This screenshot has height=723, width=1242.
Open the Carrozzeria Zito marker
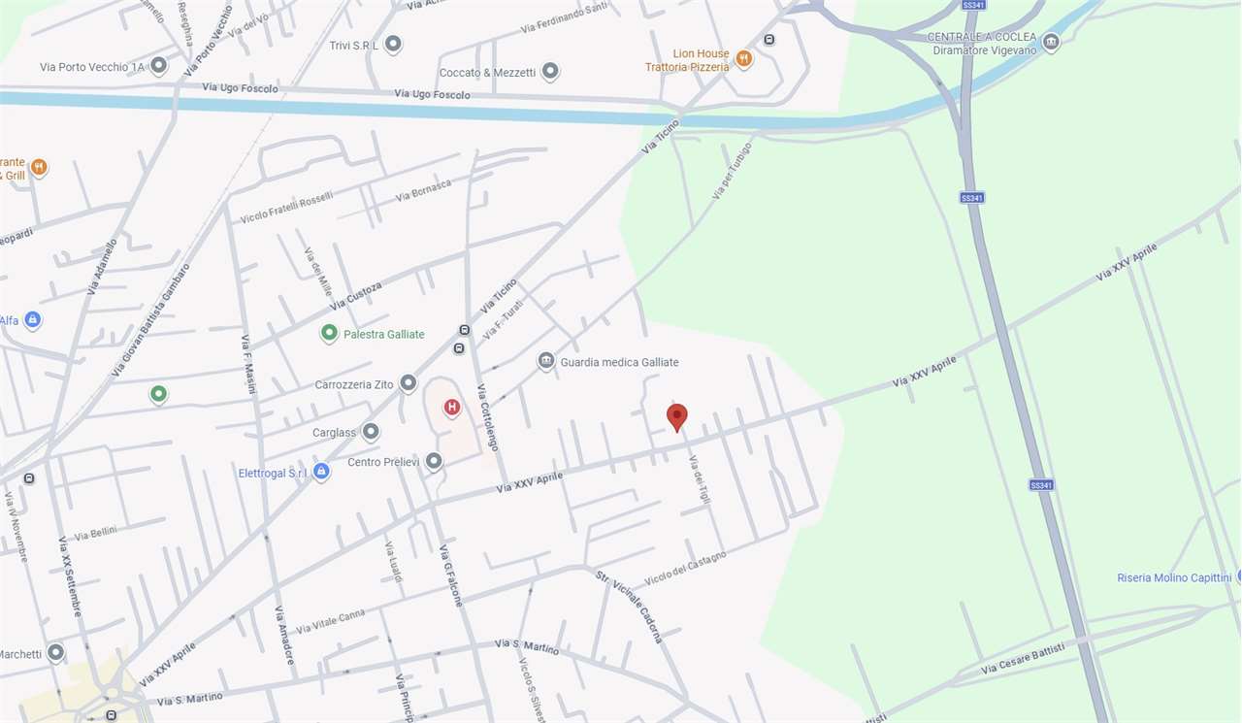tap(409, 384)
